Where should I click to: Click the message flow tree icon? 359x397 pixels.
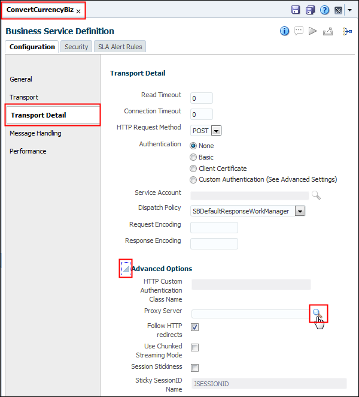coord(347,31)
